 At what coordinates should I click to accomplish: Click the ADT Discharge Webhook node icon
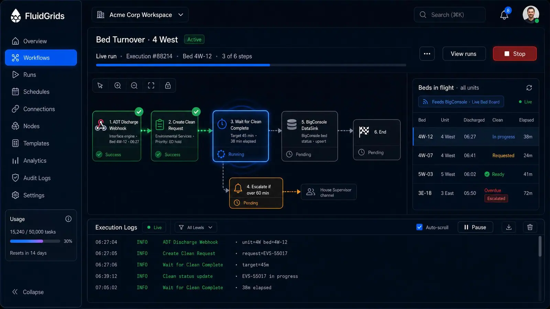pos(101,125)
